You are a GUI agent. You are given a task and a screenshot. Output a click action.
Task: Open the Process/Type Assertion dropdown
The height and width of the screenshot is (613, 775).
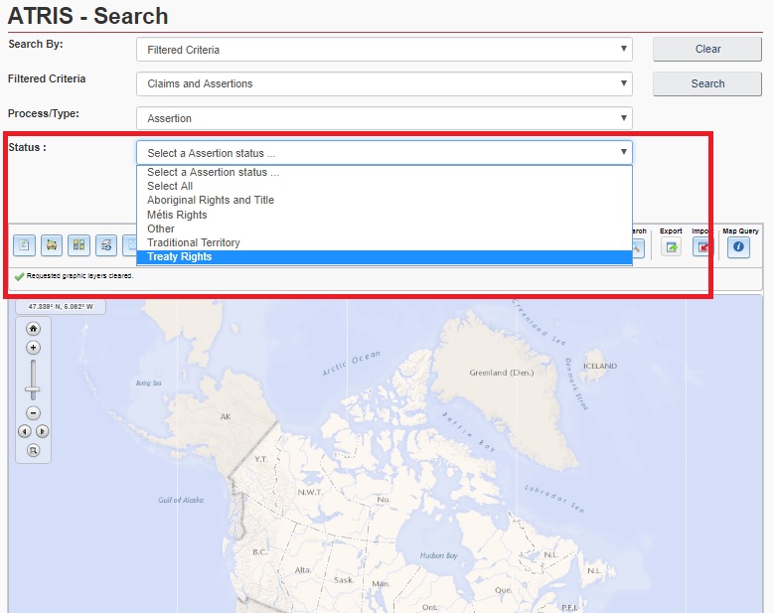[x=384, y=118]
